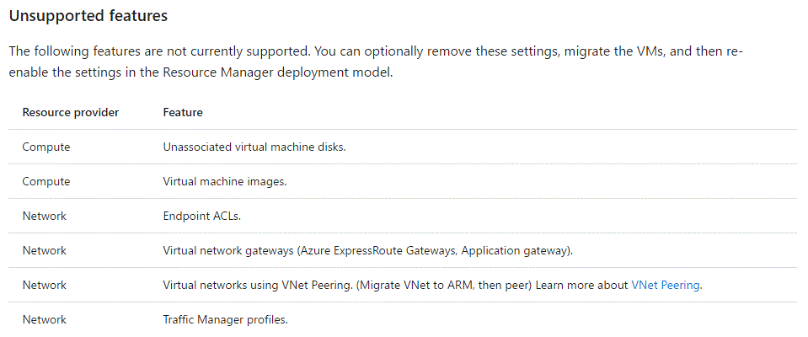
Task: Click Network beside Endpoint ACLs
Action: pyautogui.click(x=45, y=216)
